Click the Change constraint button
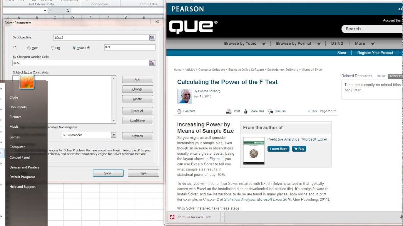The height and width of the screenshot is (226, 403). click(x=138, y=89)
